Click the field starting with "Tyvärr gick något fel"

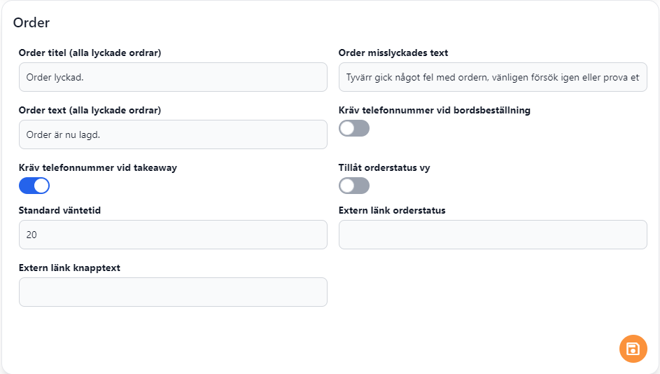493,77
